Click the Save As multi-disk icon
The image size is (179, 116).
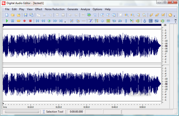pos(31,15)
